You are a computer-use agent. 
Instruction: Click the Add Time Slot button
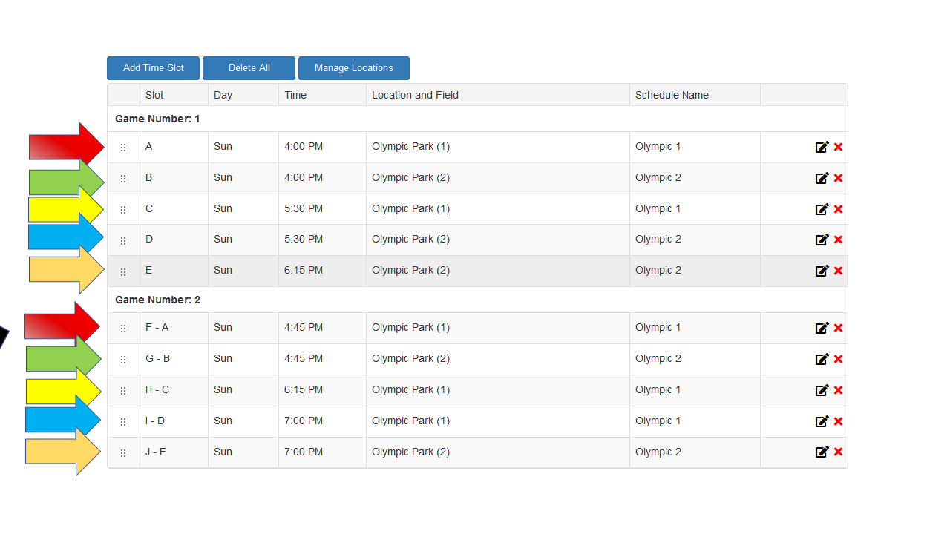pyautogui.click(x=154, y=68)
